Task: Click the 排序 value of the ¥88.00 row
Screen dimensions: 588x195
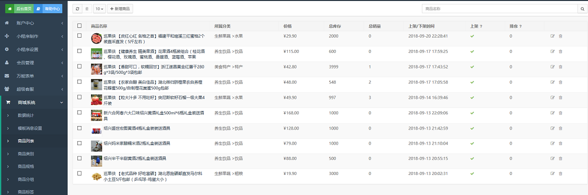Action: [x=511, y=159]
